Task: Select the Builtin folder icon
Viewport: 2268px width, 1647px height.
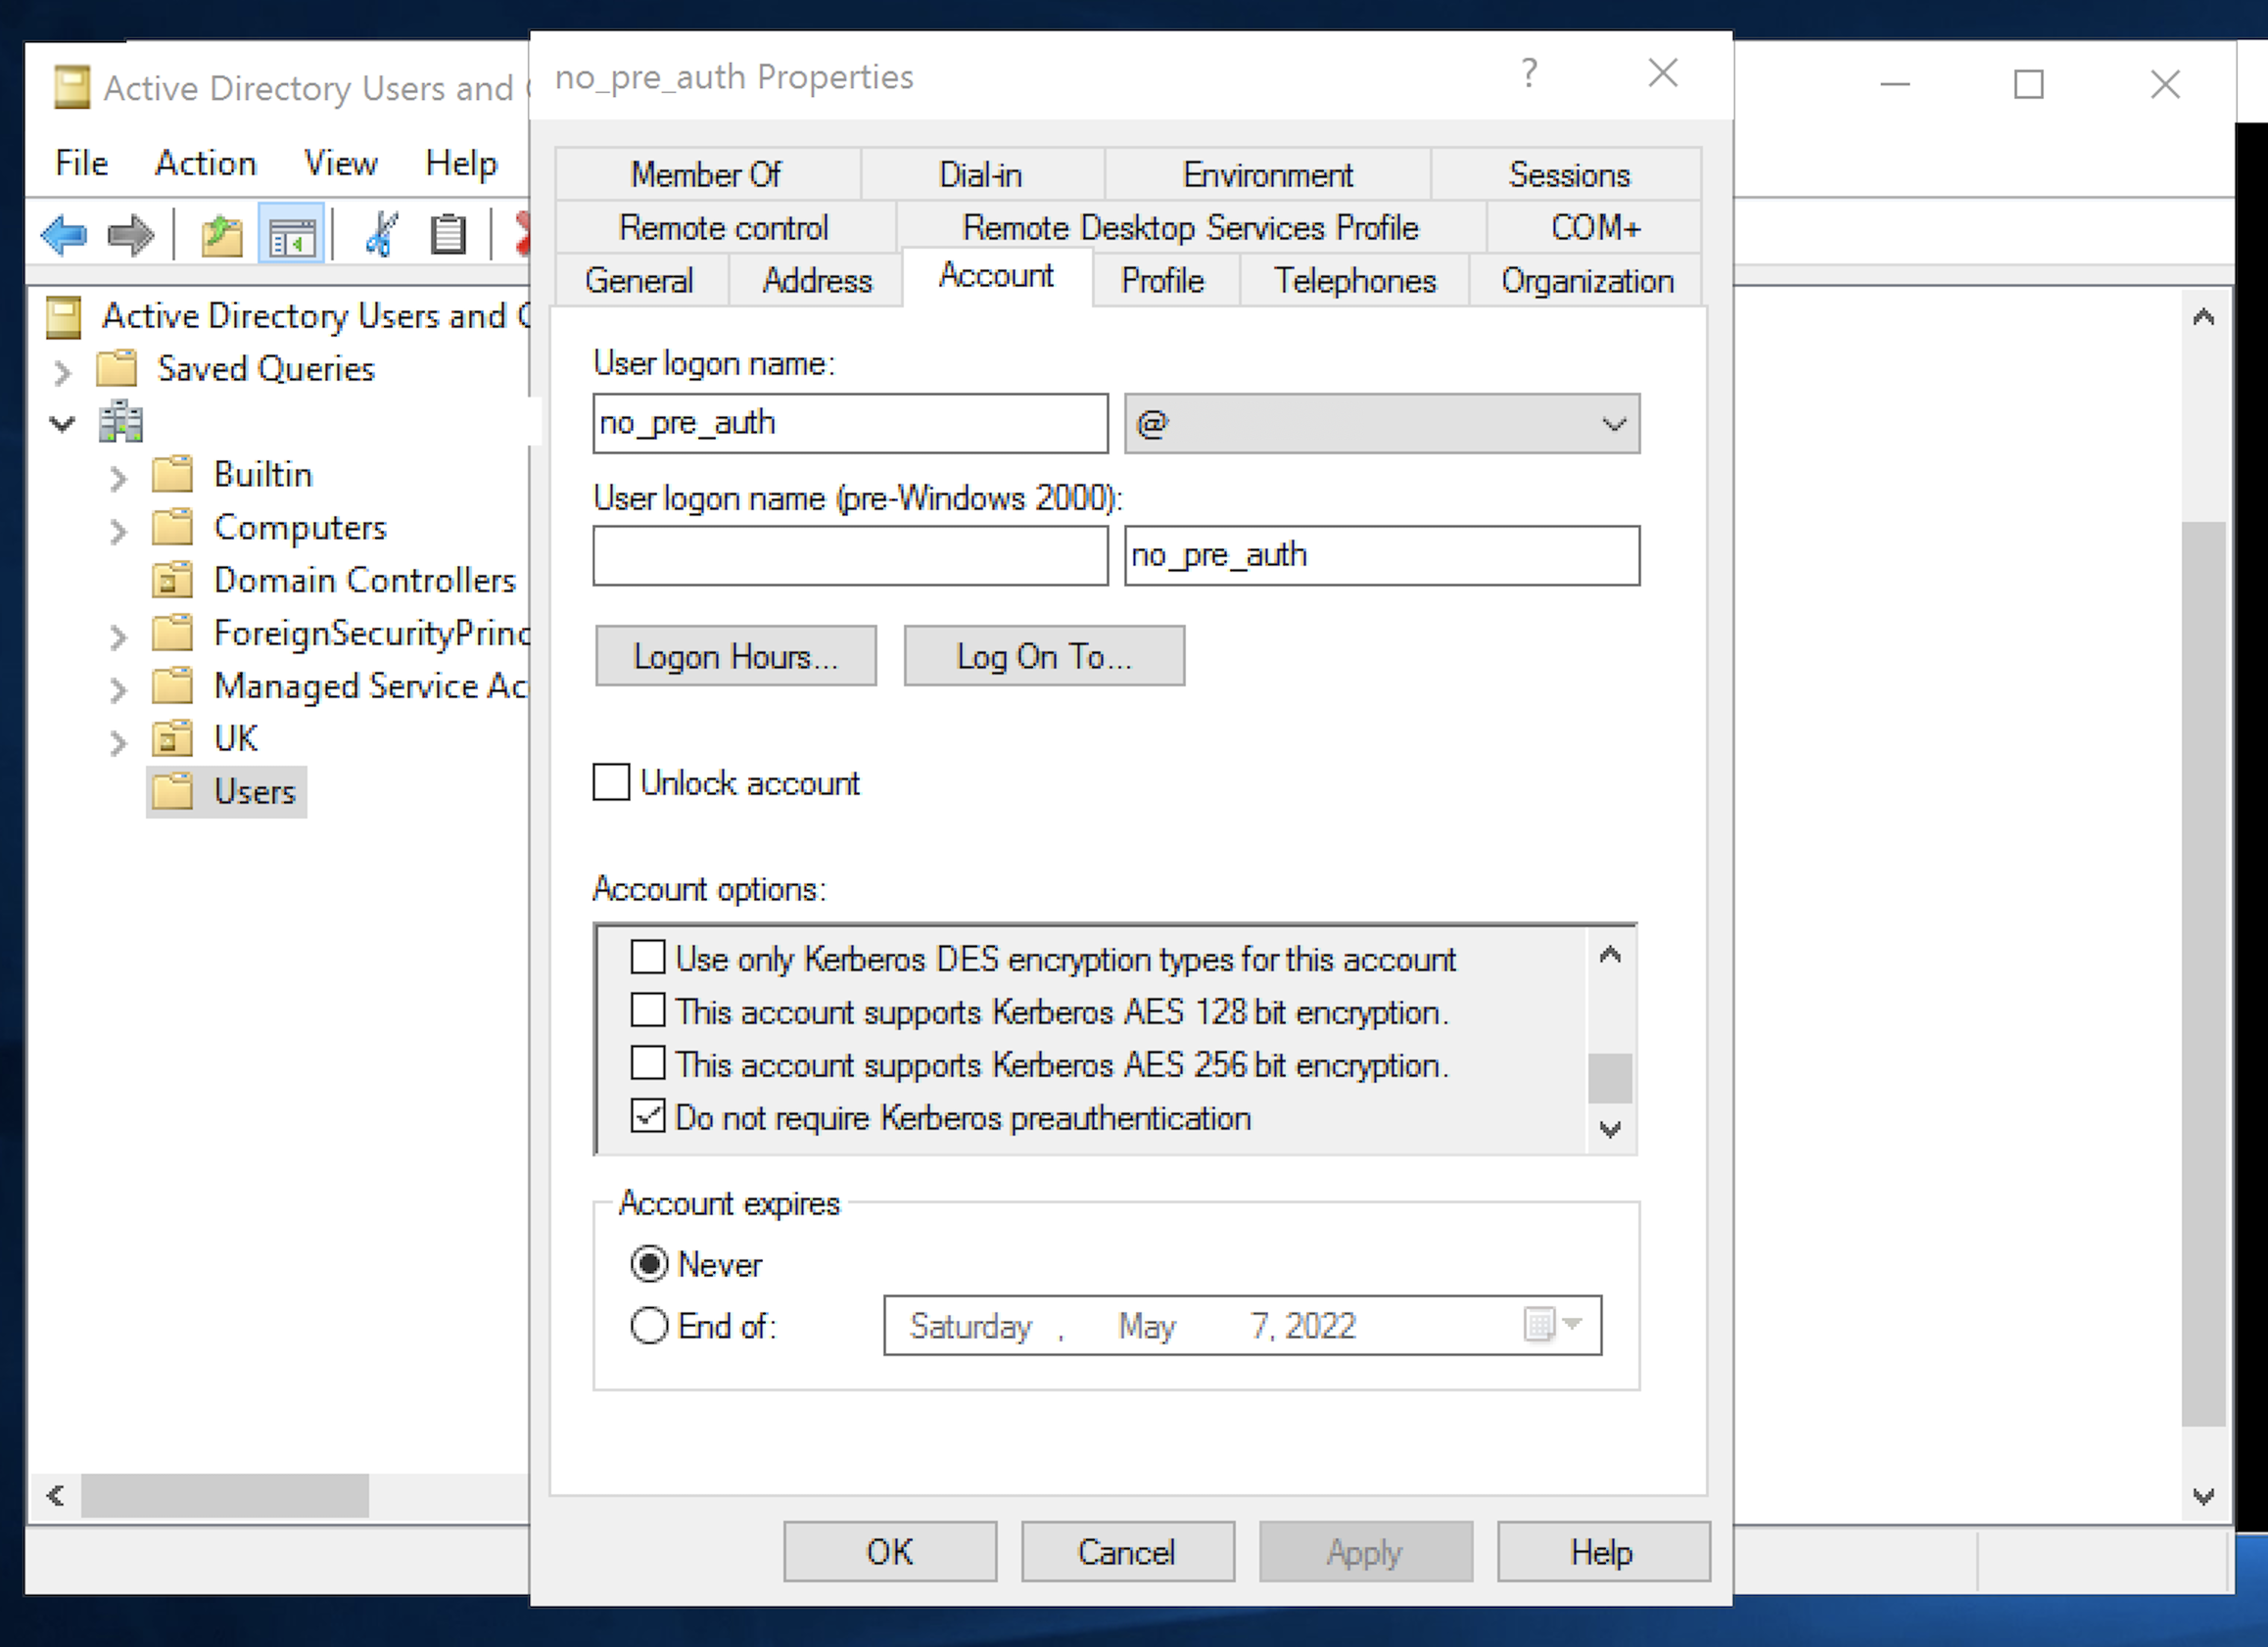Action: 172,474
